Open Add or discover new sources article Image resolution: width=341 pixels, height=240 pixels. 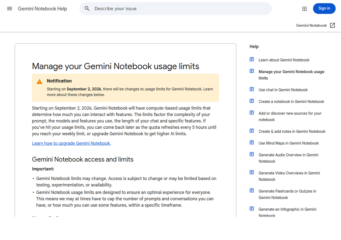coord(290,116)
